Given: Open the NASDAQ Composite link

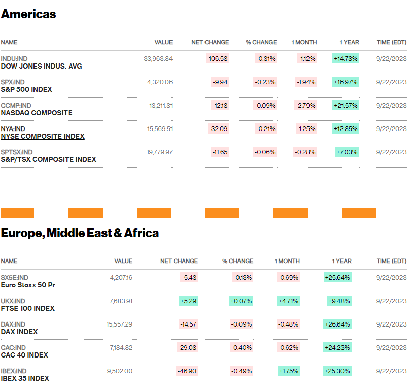Looking at the screenshot, I should (37, 113).
